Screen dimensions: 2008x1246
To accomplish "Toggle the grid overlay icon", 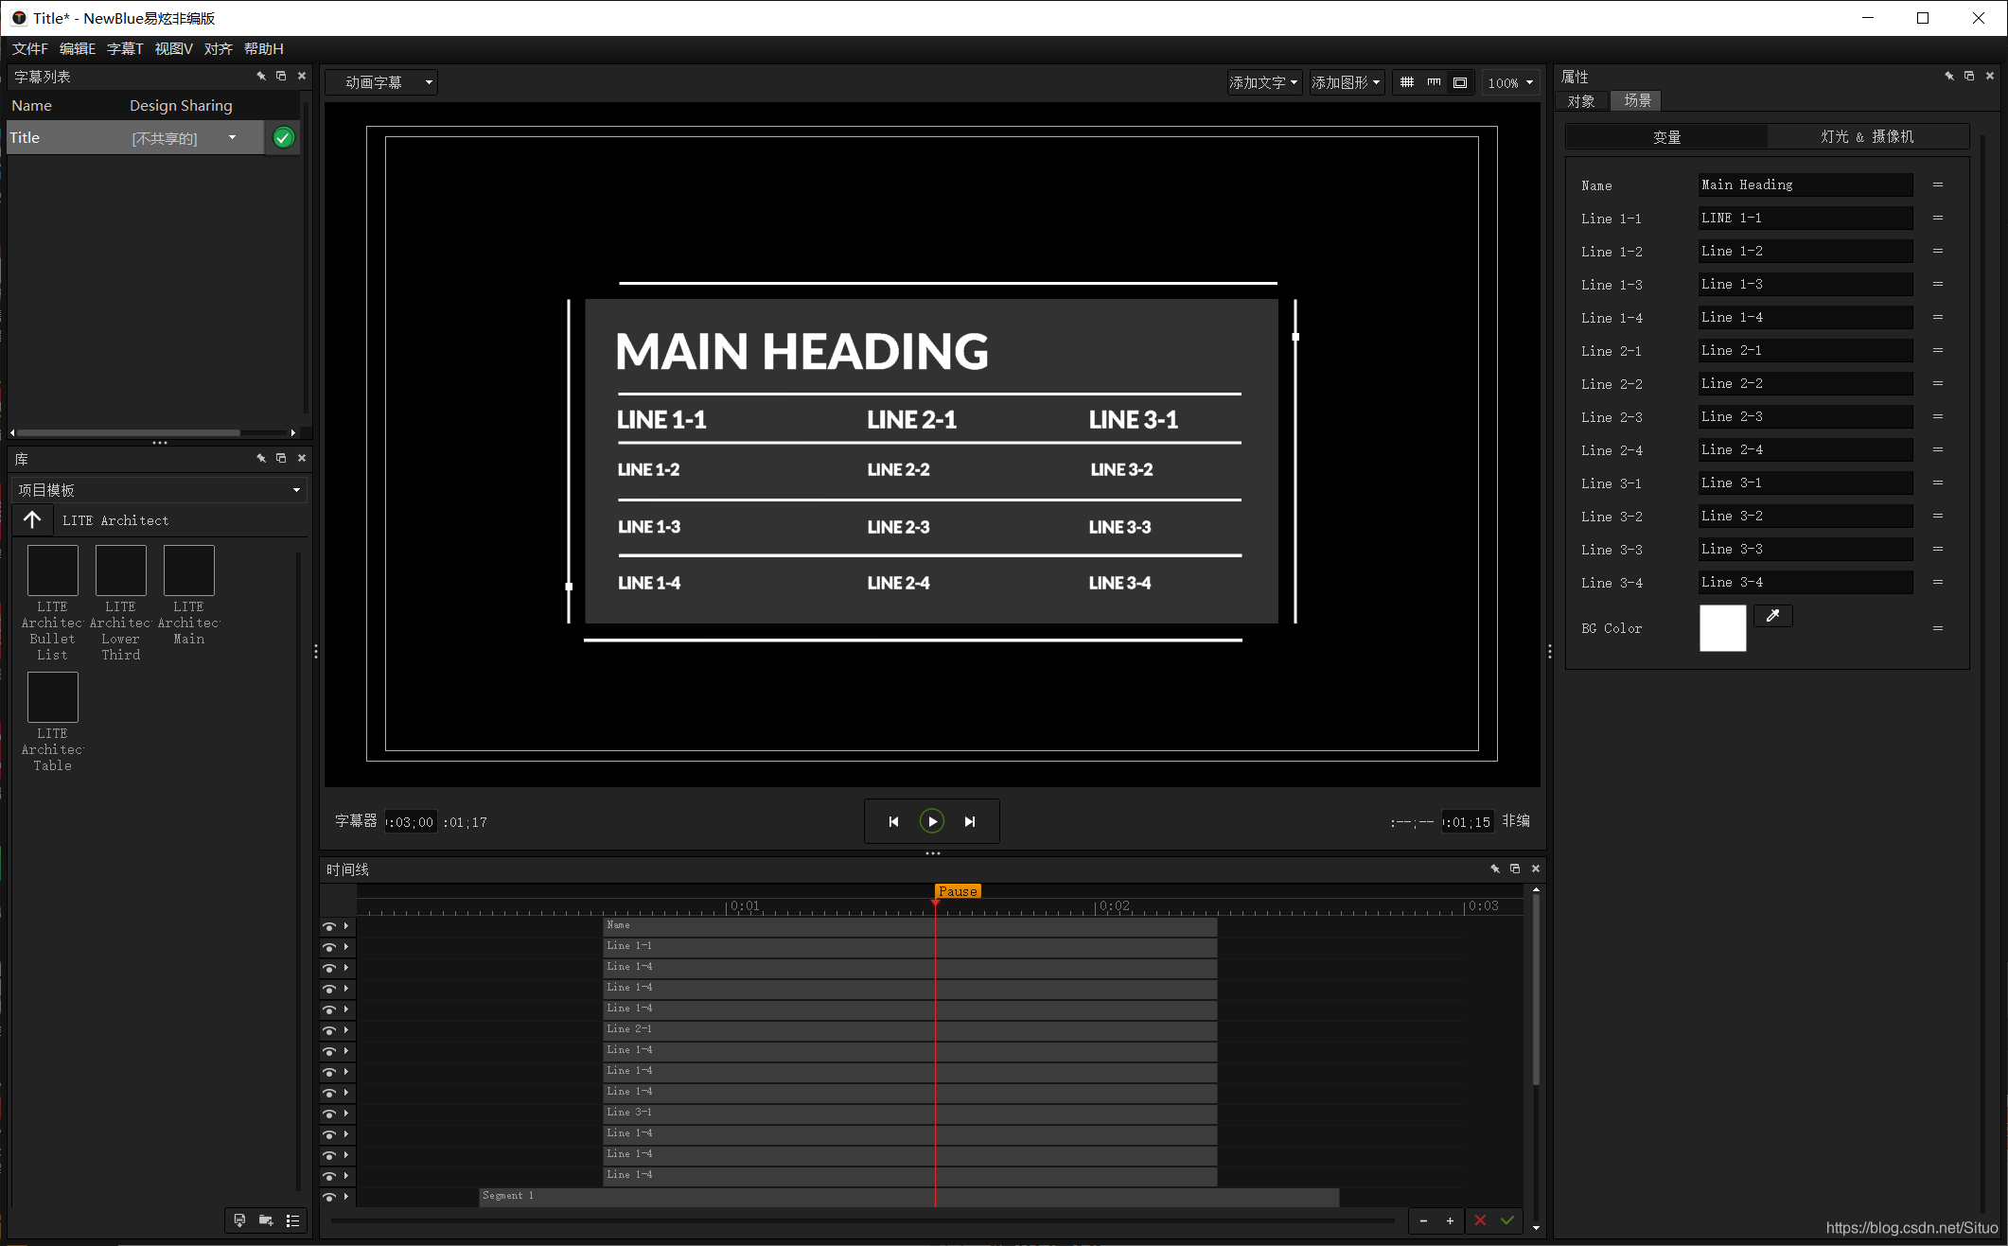I will [x=1407, y=82].
